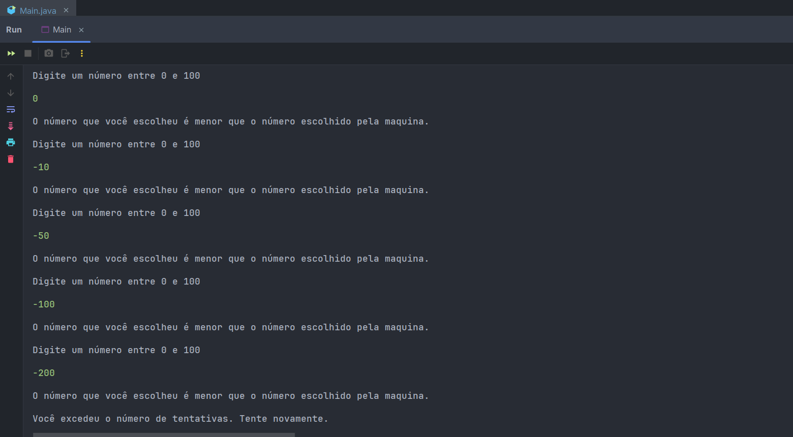This screenshot has width=793, height=437.
Task: Click the horizontal scrollbar at console bottom
Action: click(x=164, y=434)
